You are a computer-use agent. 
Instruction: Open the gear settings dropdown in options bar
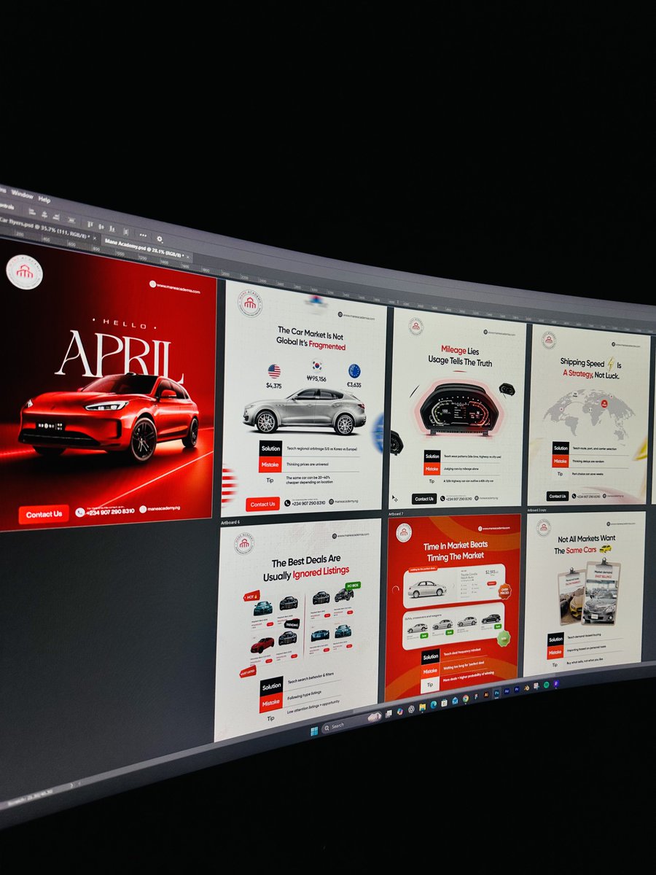point(159,239)
